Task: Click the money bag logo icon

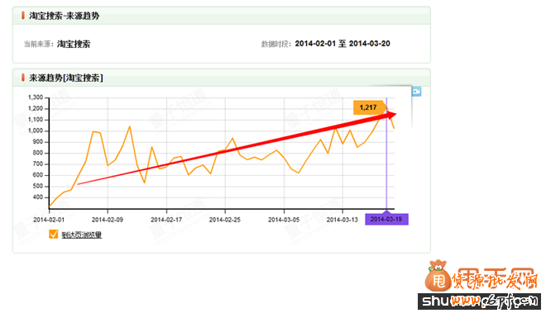Action: [438, 276]
